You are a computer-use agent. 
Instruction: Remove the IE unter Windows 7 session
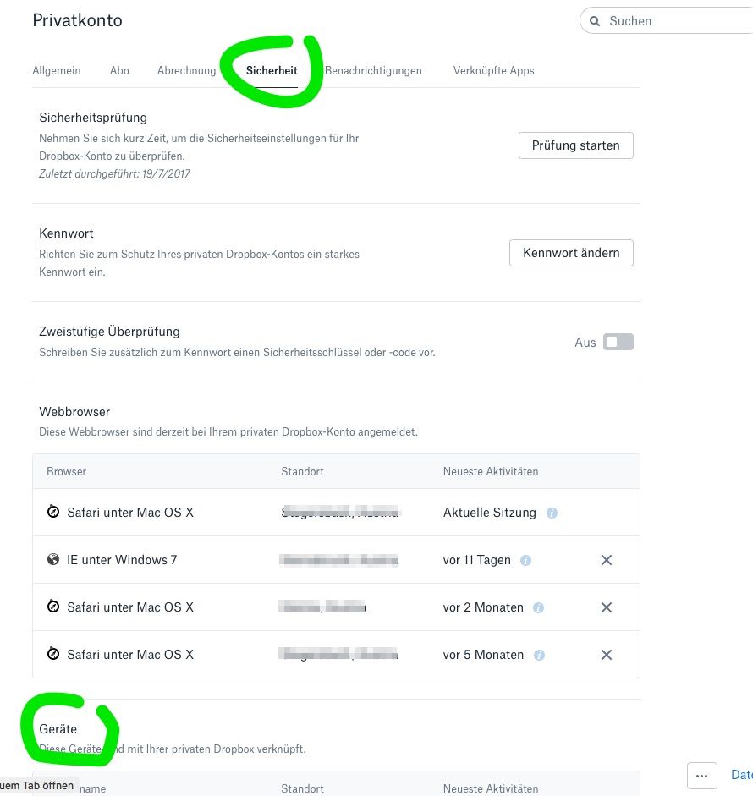coord(606,560)
